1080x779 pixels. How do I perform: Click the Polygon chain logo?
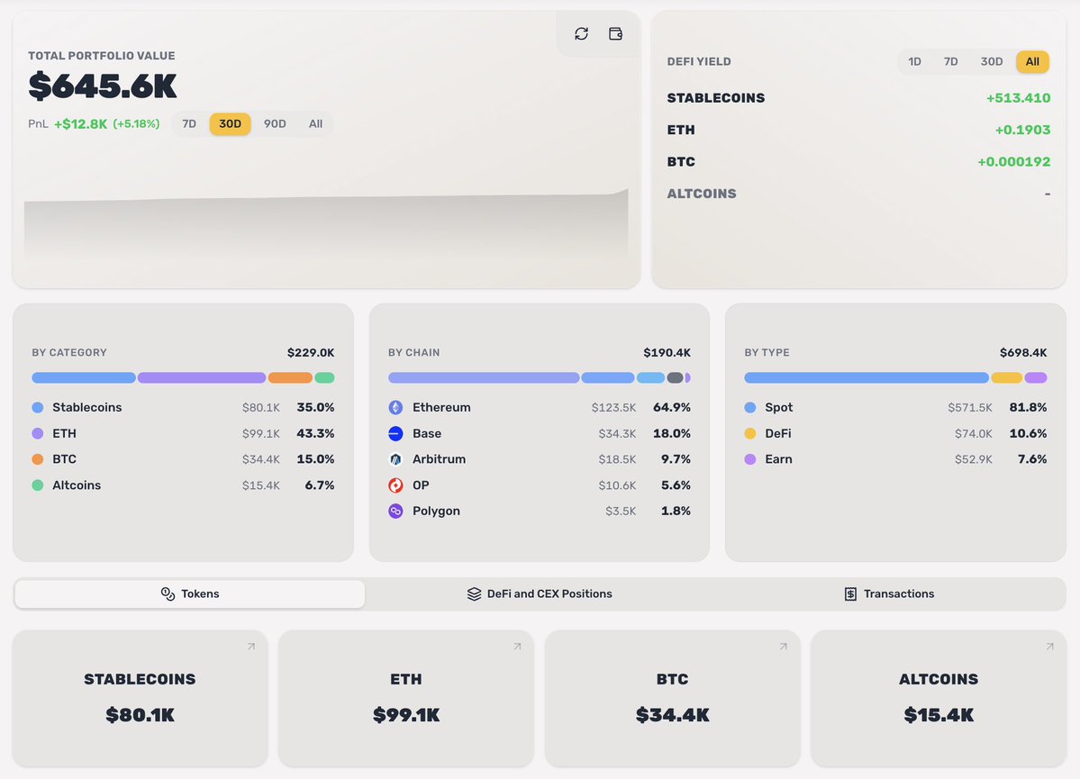(395, 511)
